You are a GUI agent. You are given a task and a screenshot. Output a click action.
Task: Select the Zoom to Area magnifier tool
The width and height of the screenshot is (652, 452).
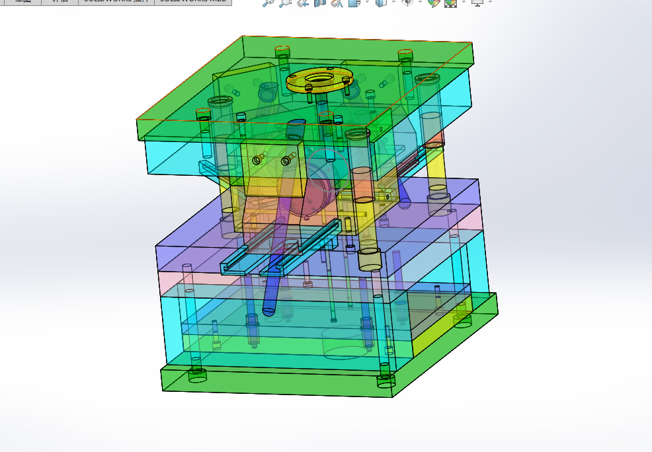tap(285, 3)
